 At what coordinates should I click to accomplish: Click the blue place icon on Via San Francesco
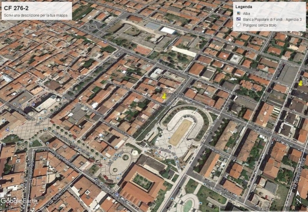click(117, 195)
